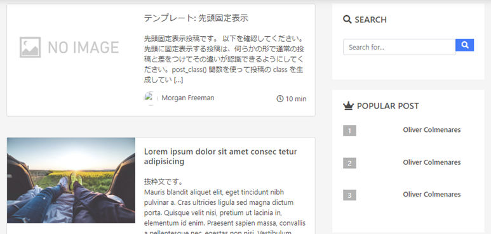491x234 pixels.
Task: Click rank badge number 3
Action: pyautogui.click(x=349, y=195)
